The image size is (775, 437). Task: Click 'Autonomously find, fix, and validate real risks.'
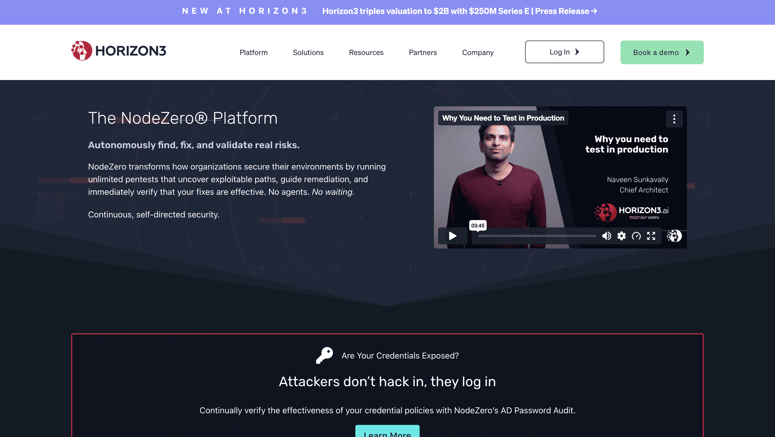tap(194, 145)
